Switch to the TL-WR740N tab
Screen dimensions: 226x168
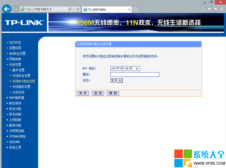107,10
